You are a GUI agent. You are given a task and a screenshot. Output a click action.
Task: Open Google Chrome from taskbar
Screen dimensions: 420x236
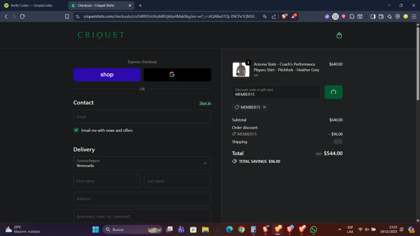(x=241, y=230)
